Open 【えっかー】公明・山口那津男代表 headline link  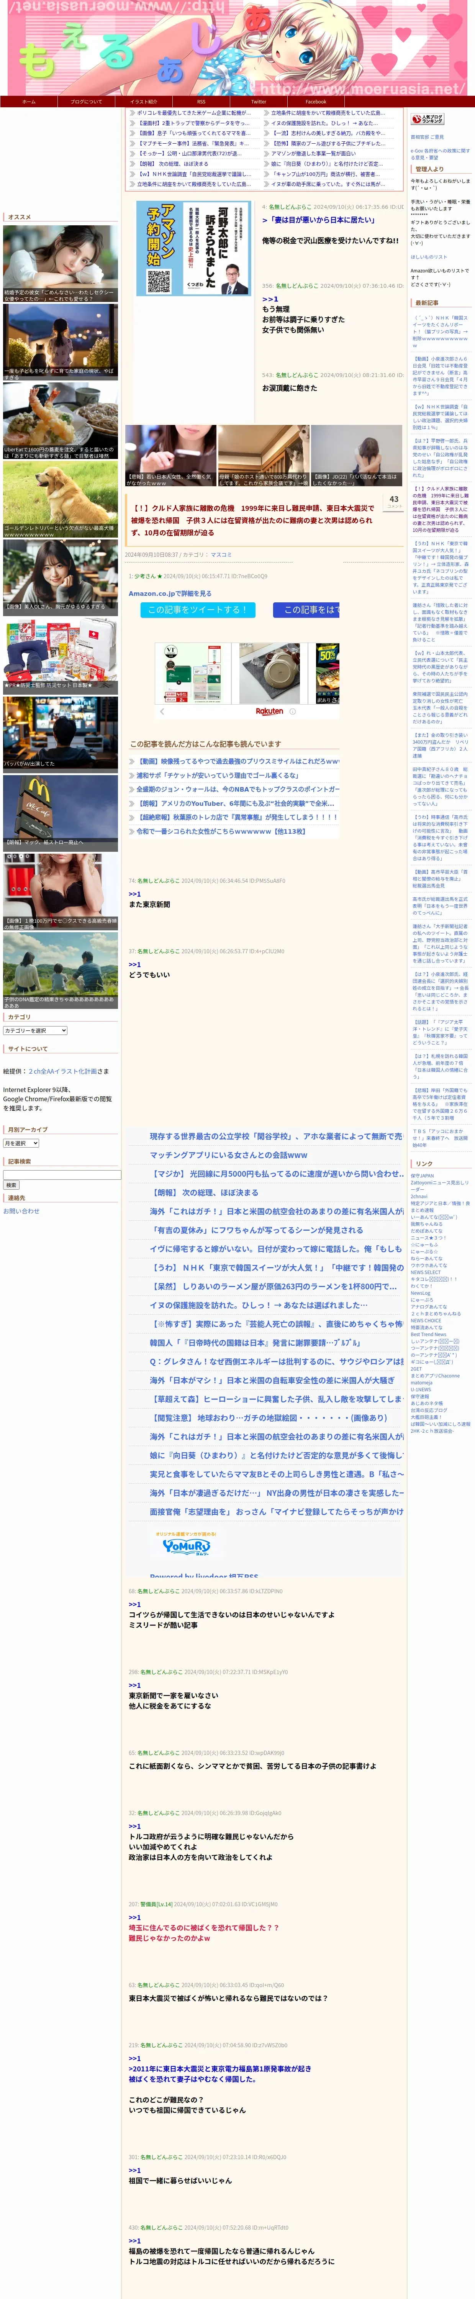(189, 154)
